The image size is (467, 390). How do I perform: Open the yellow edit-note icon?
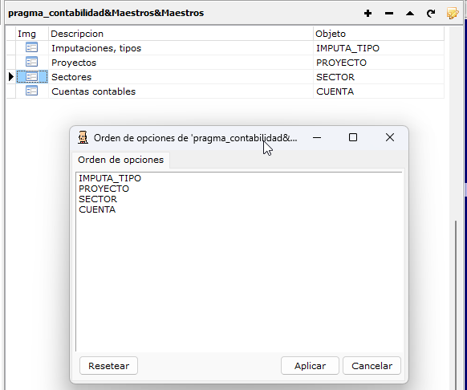(x=452, y=14)
